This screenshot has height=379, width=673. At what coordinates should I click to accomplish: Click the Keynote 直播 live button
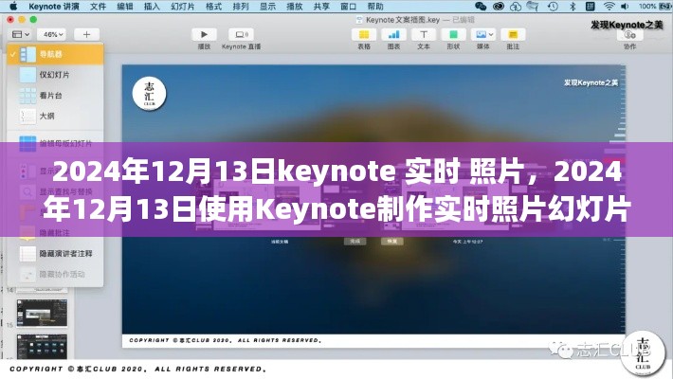241,34
